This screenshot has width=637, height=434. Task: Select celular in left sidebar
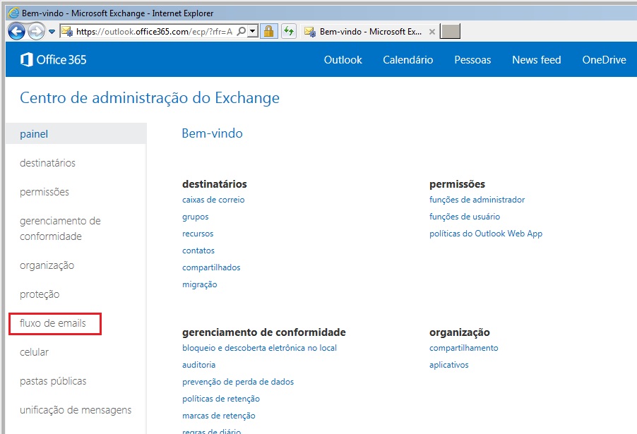coord(34,352)
